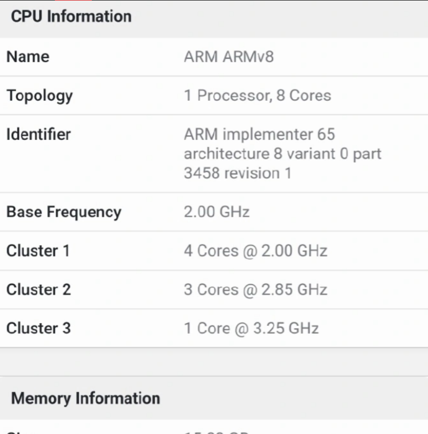Click the 4 Cores @ 2.00 GHz value

[255, 250]
